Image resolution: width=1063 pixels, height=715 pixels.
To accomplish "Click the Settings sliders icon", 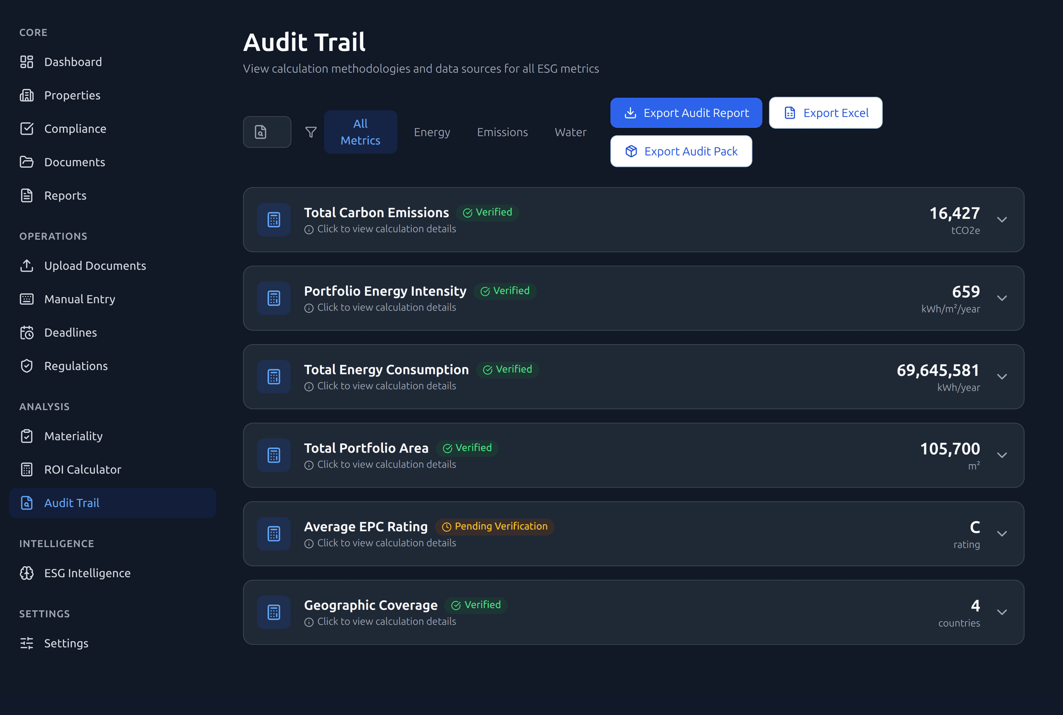I will [x=27, y=644].
